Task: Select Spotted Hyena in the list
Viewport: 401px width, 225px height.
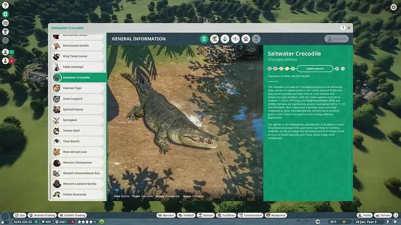Action: tap(78, 109)
